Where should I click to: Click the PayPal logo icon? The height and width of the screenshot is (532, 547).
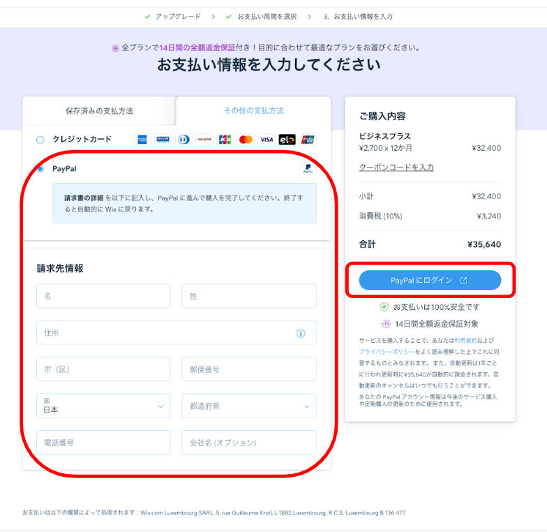pyautogui.click(x=308, y=169)
